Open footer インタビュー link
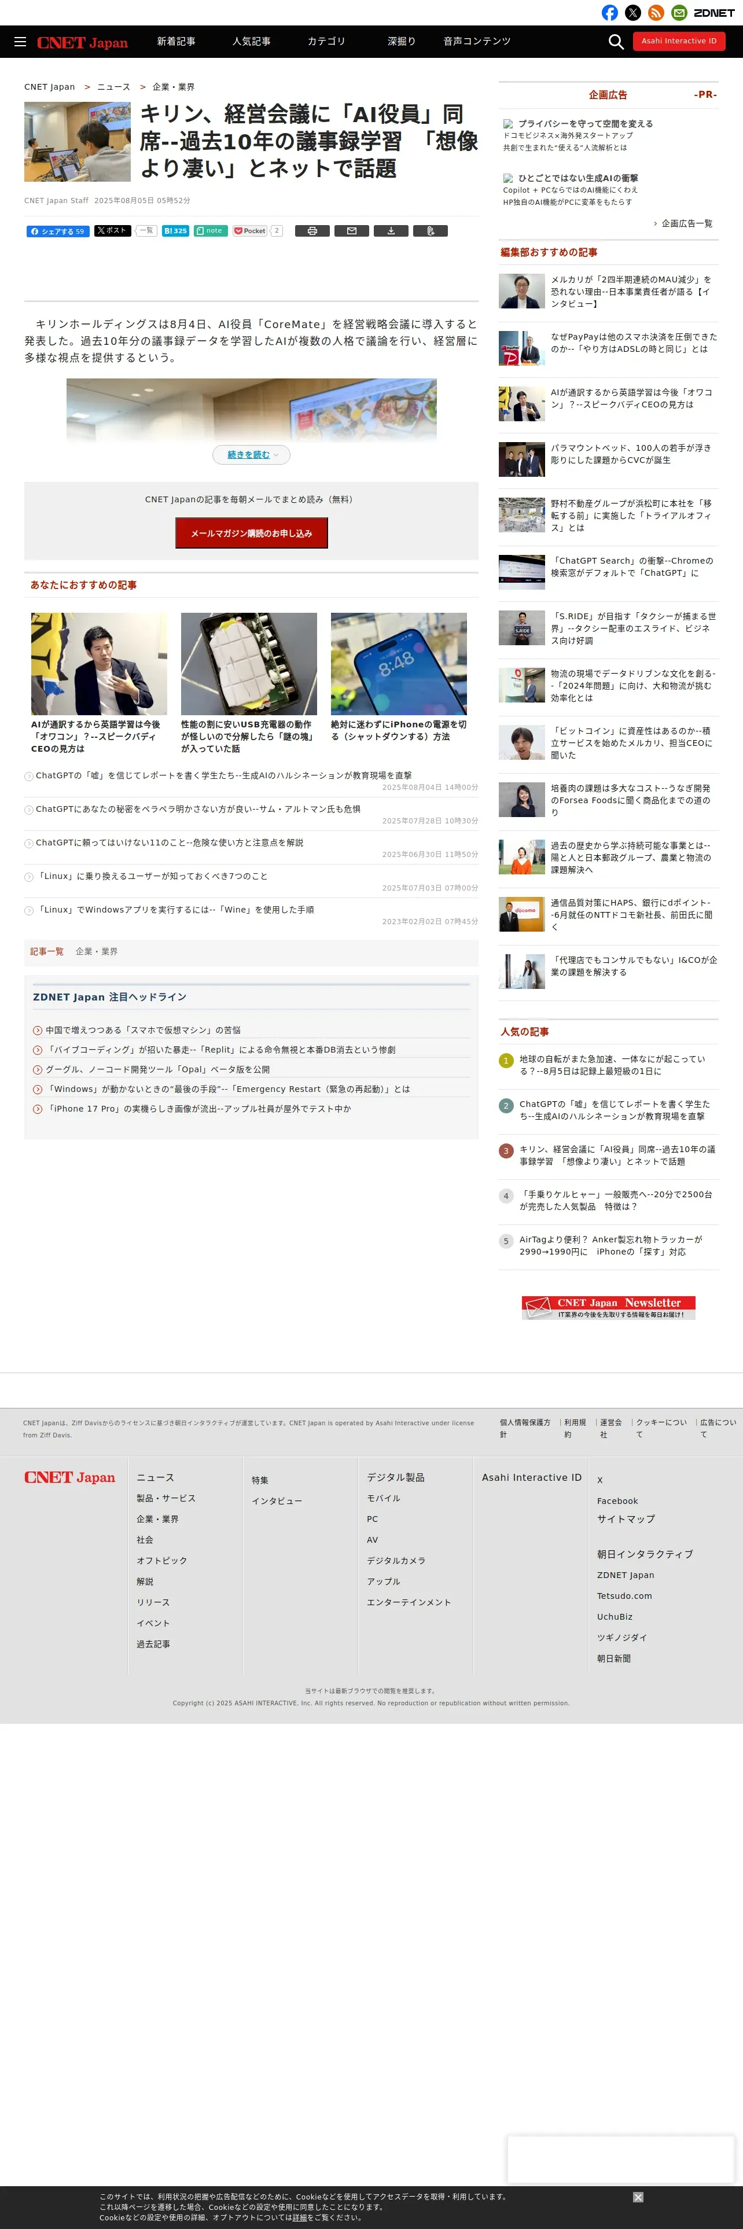The height and width of the screenshot is (2229, 743). tap(277, 1500)
